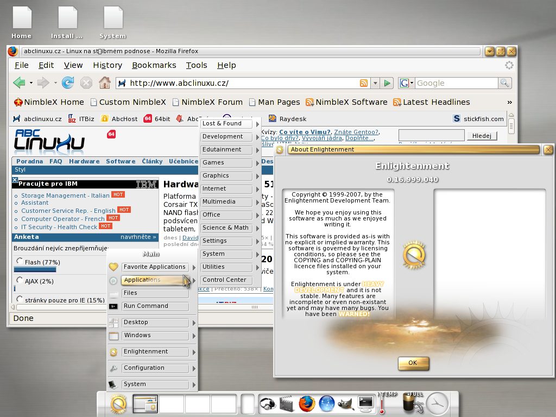
Task: Open the Latest Headlines bookmark
Action: [432, 102]
